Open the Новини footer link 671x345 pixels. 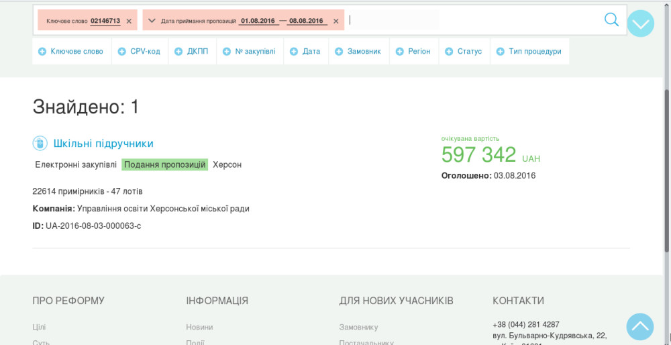click(x=199, y=328)
